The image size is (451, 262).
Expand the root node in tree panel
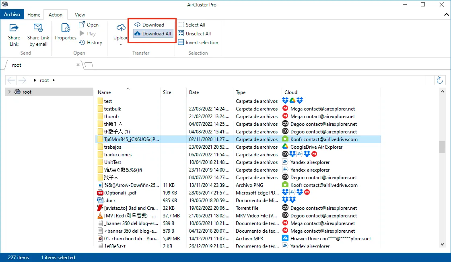point(10,92)
